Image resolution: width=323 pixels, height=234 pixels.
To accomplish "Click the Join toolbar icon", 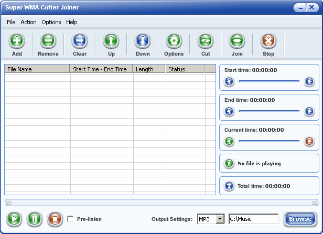I will (237, 40).
